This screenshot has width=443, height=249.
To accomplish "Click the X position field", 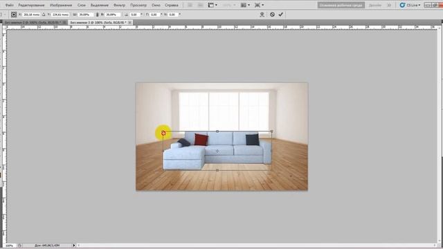I will click(31, 15).
